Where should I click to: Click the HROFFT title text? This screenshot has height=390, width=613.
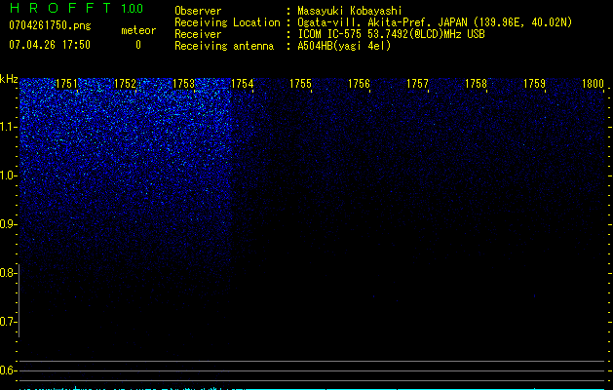point(59,8)
